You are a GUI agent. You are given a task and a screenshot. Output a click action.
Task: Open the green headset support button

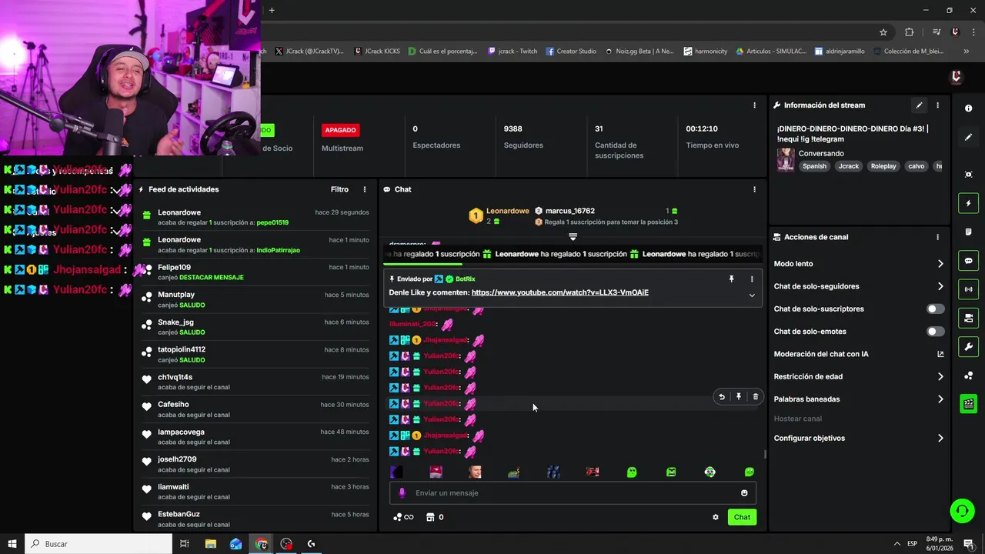pos(961,510)
